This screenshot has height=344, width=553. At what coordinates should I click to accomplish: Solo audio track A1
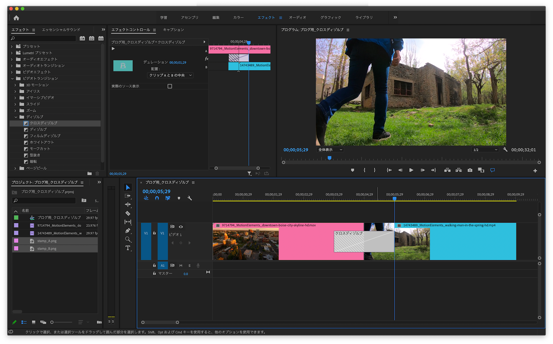pos(190,266)
